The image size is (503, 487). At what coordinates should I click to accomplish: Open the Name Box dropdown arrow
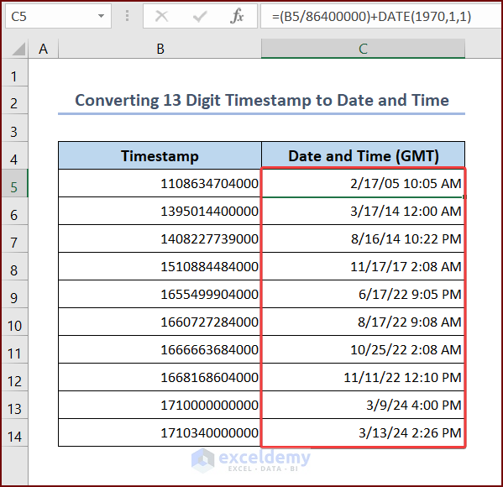click(101, 16)
